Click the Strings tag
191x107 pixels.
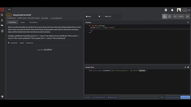pyautogui.click(x=22, y=43)
